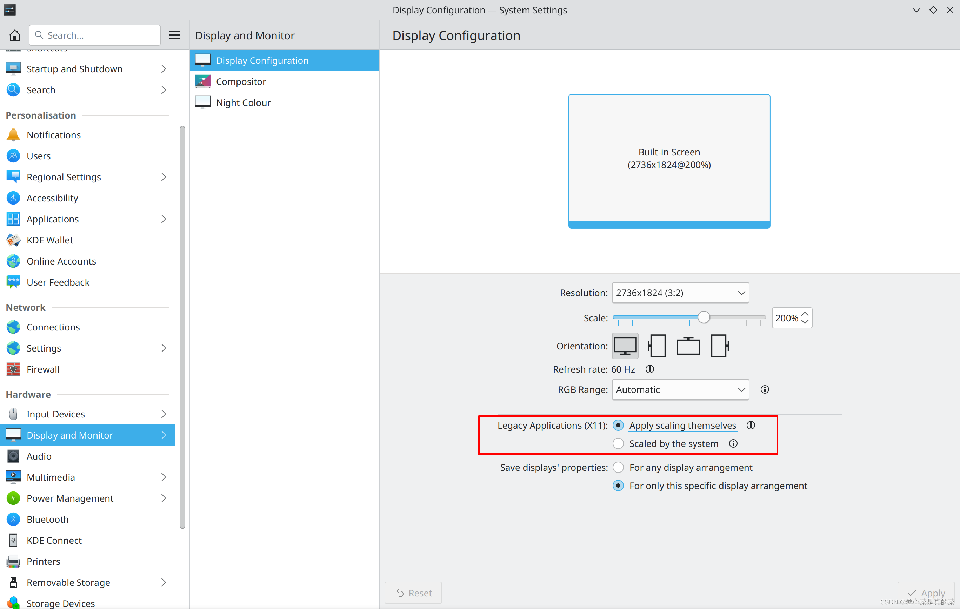Open Accessibility settings icon

click(13, 198)
